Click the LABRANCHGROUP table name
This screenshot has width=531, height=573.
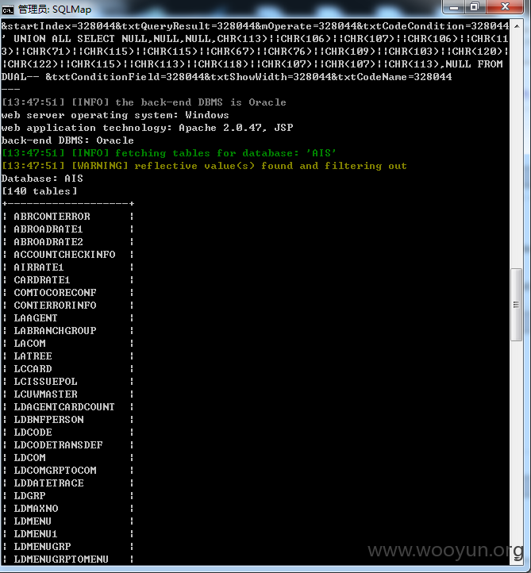point(55,331)
